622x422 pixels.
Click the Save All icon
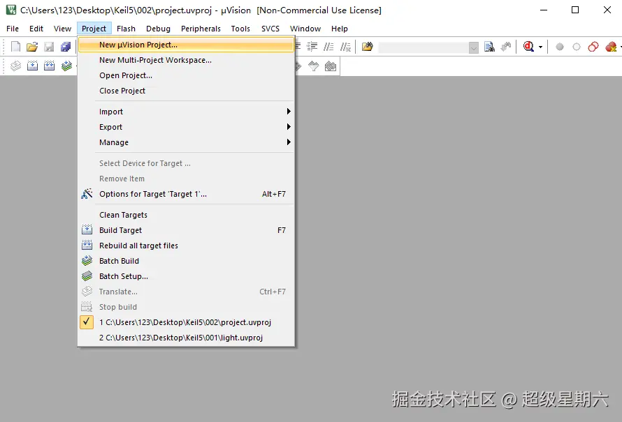click(66, 47)
